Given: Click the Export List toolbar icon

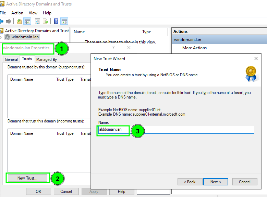Looking at the screenshot, I should click(46, 22).
